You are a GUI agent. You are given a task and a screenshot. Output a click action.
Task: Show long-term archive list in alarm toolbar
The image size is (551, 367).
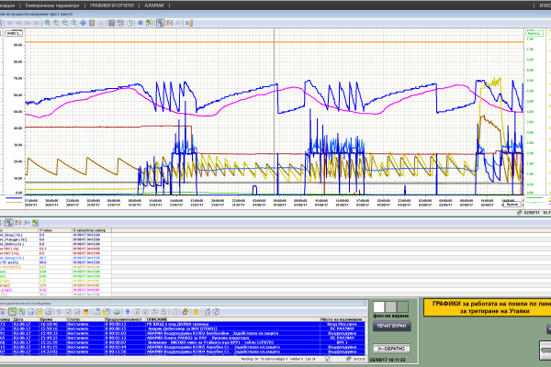pos(30,312)
